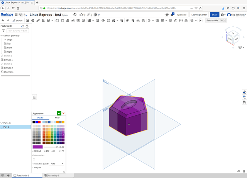Select the Chamfer tool in the toolbar

pyautogui.click(x=63, y=21)
